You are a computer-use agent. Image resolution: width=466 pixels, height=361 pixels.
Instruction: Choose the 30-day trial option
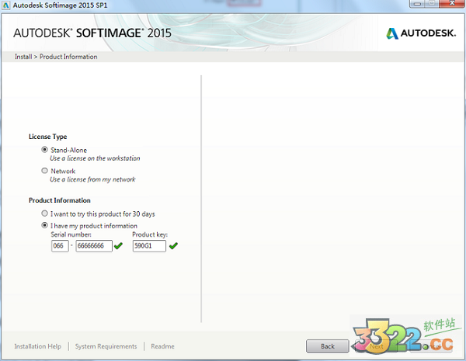point(44,213)
